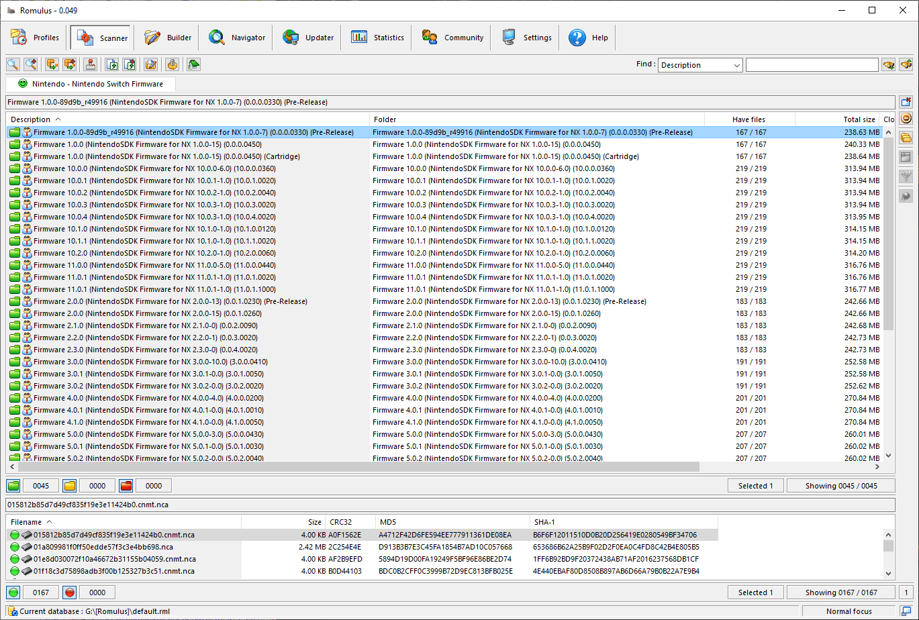Click the rubber stamp toolbar icon
Image resolution: width=919 pixels, height=620 pixels.
pos(91,64)
